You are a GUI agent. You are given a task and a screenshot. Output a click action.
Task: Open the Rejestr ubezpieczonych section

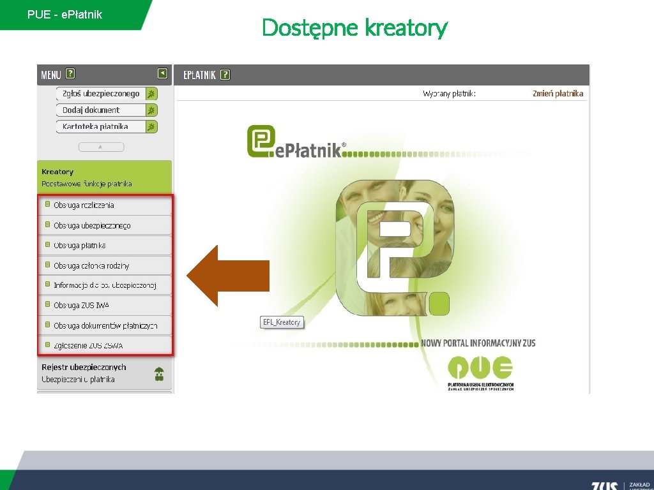[x=104, y=373]
